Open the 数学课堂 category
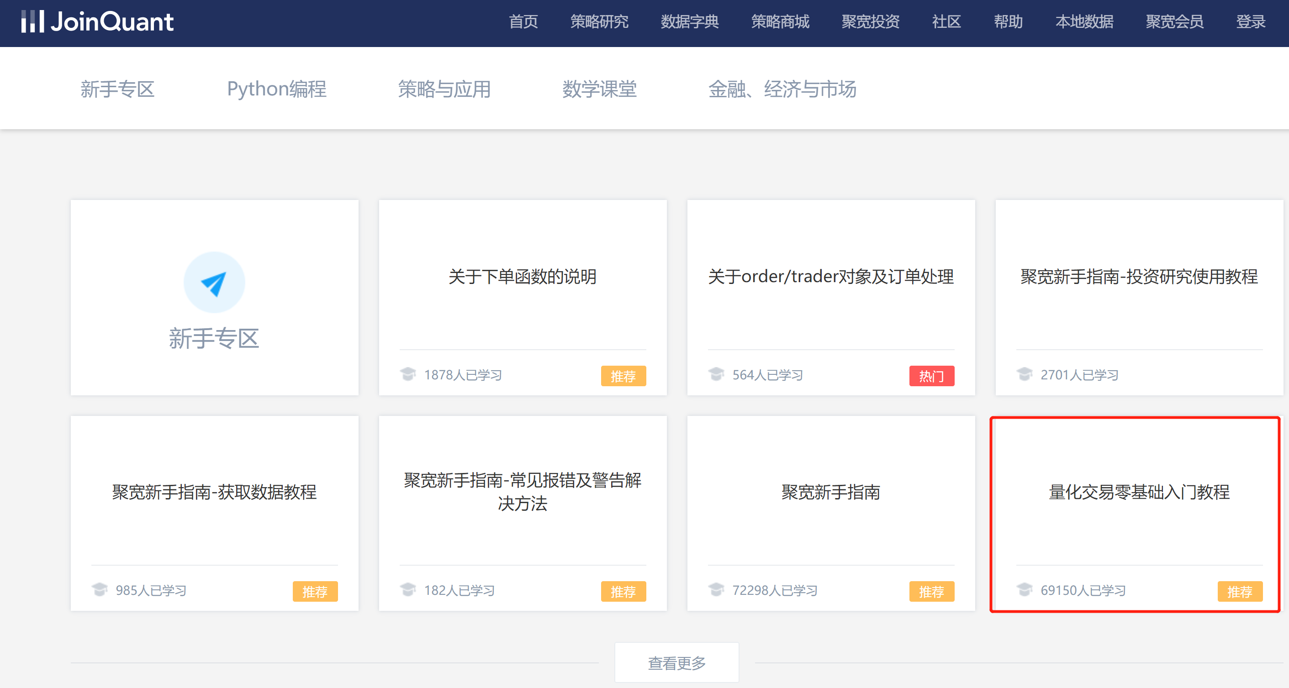The width and height of the screenshot is (1289, 688). coord(600,89)
